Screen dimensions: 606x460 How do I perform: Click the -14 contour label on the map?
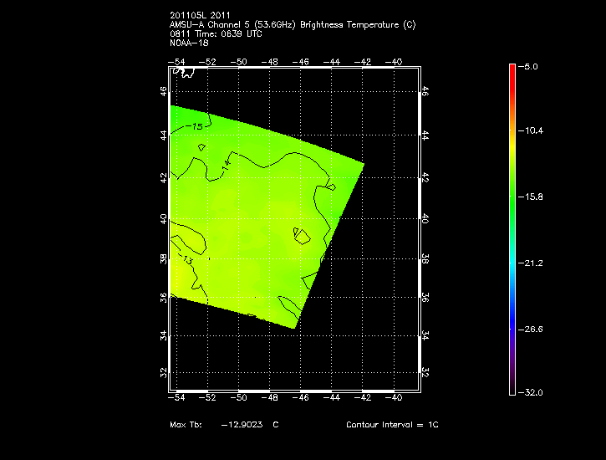226,164
